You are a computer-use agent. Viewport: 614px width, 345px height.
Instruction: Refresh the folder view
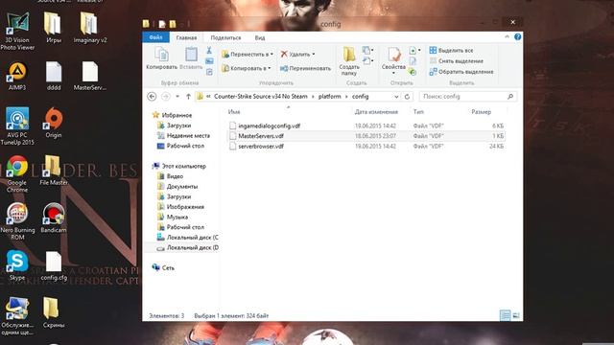tap(407, 97)
